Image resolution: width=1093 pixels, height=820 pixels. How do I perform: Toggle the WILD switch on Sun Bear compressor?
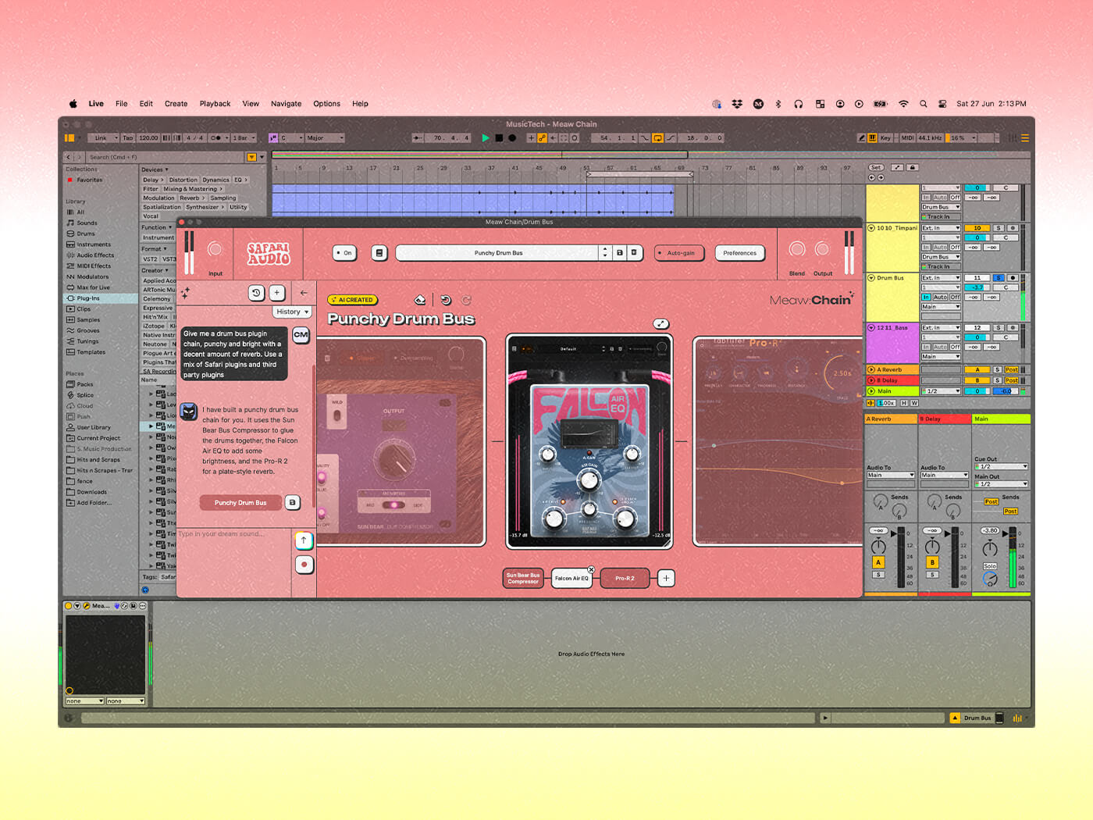pos(337,415)
